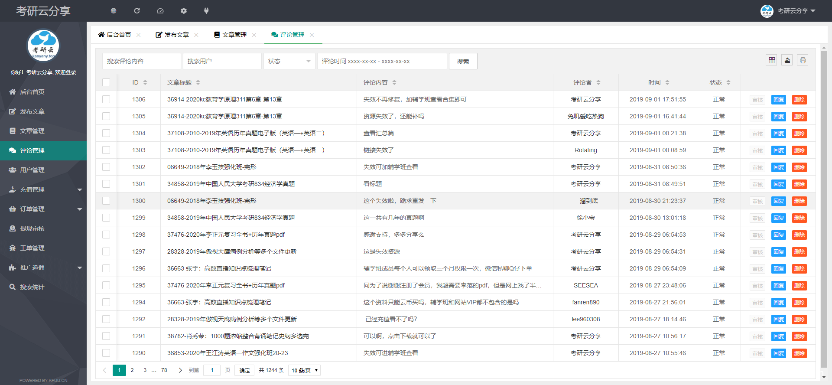Select the checkbox for row 1300
The width and height of the screenshot is (832, 385).
pos(106,201)
